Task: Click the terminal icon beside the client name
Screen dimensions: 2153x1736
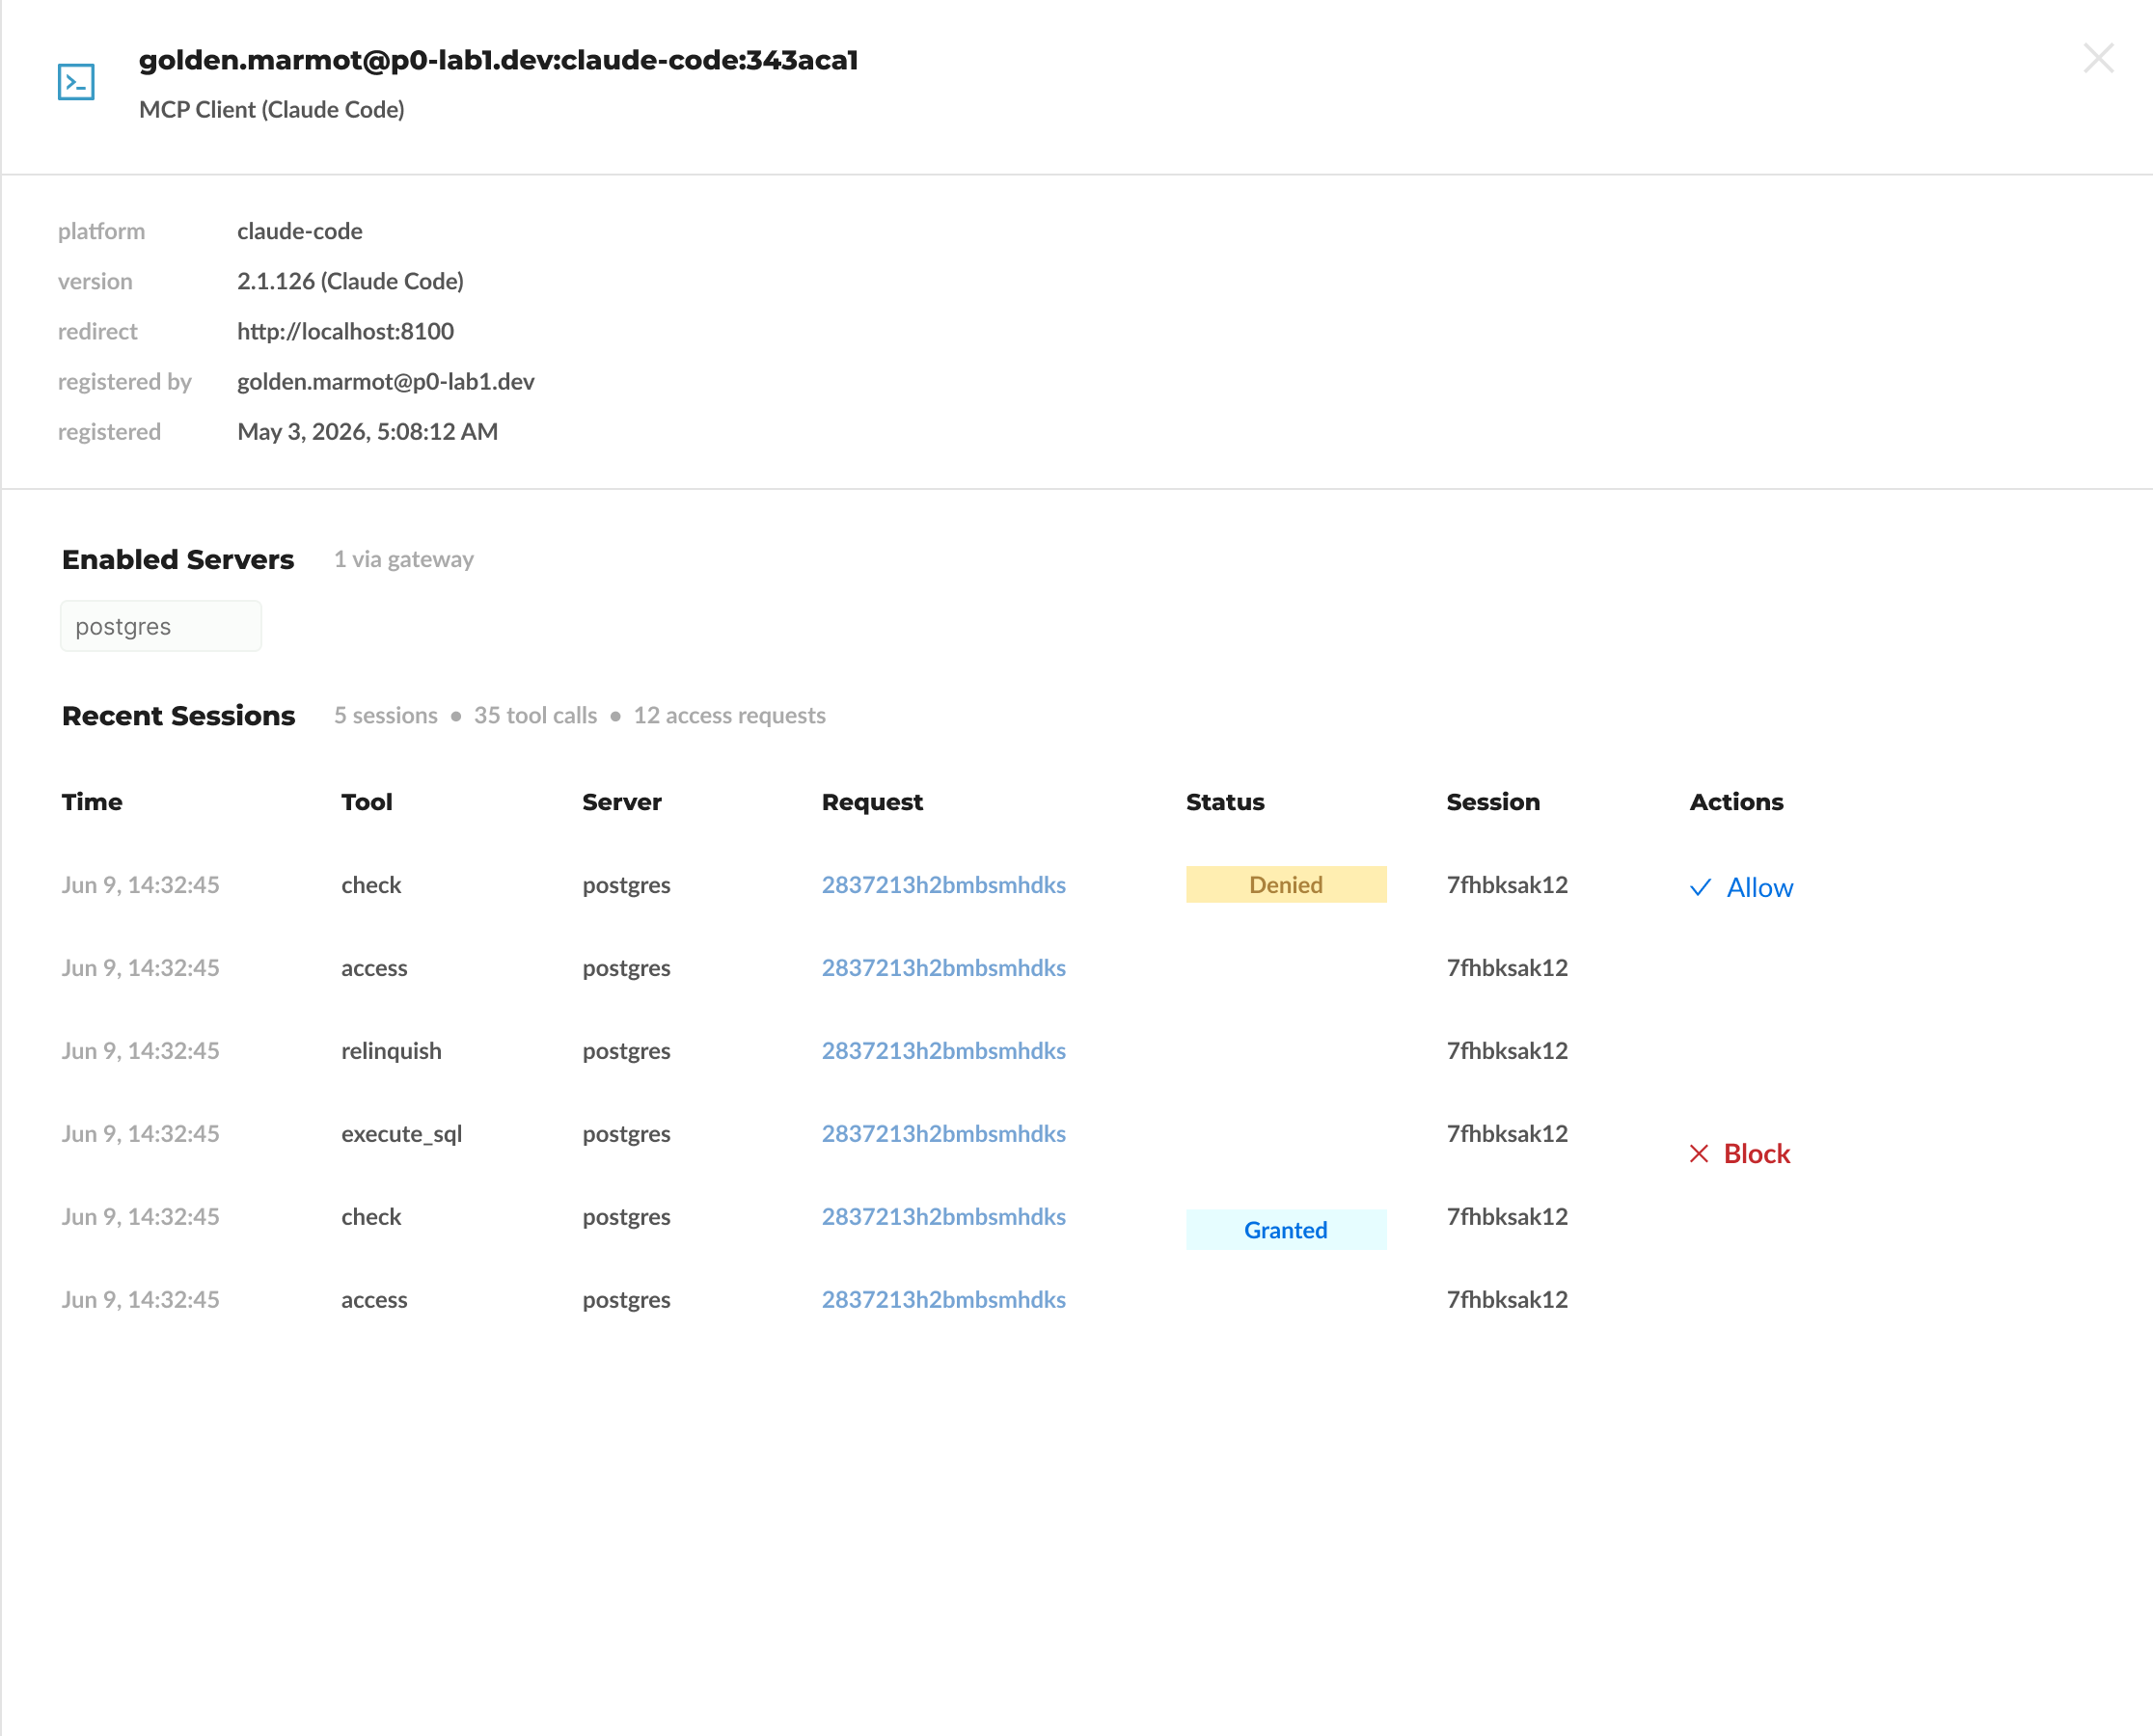Action: [x=76, y=82]
